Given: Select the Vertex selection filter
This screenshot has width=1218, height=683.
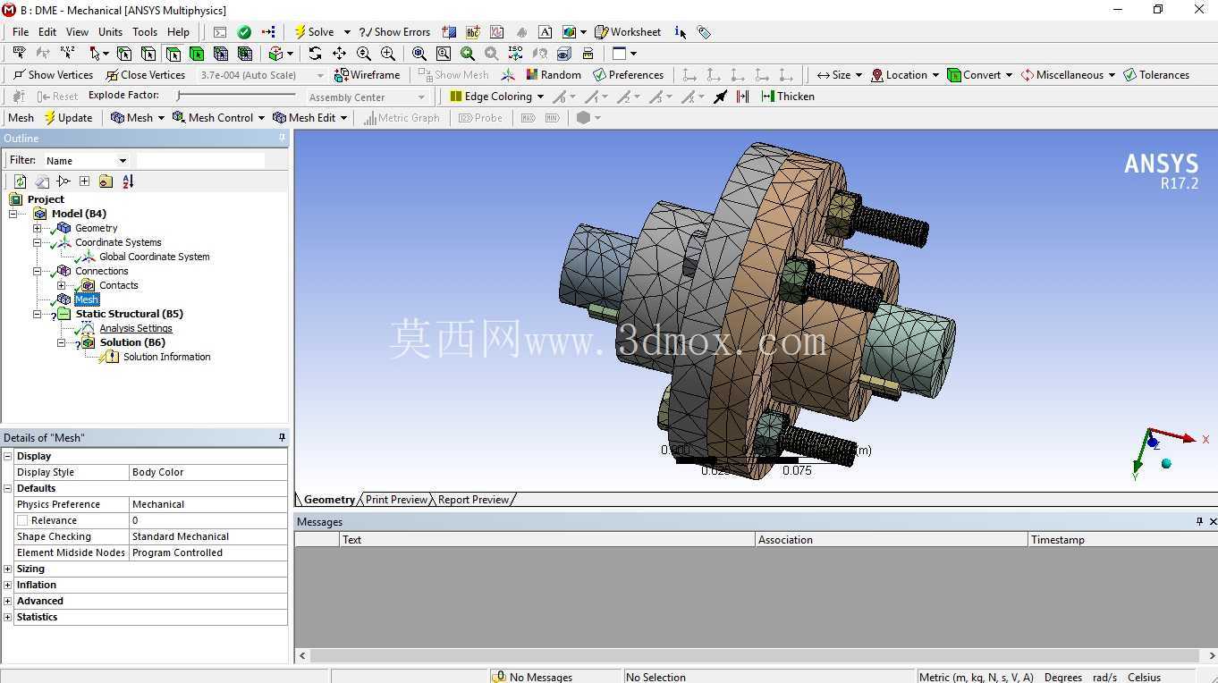Looking at the screenshot, I should click(x=124, y=54).
